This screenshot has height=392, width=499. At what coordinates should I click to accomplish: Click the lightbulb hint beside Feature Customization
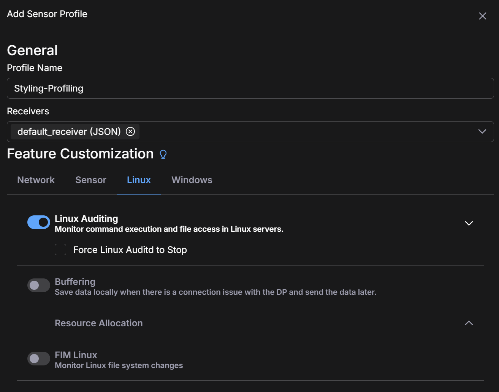[163, 154]
